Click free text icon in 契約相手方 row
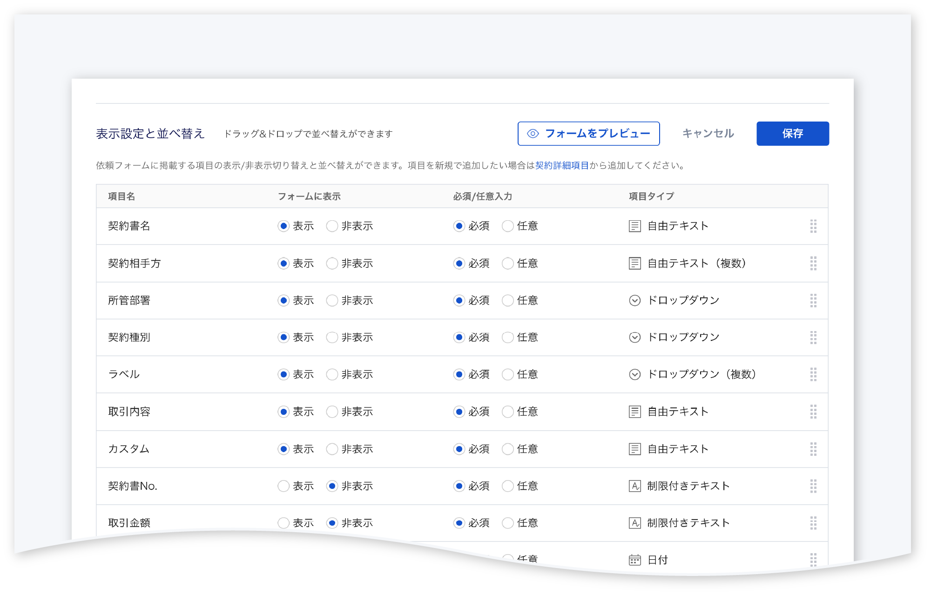The height and width of the screenshot is (596, 931). coord(635,264)
